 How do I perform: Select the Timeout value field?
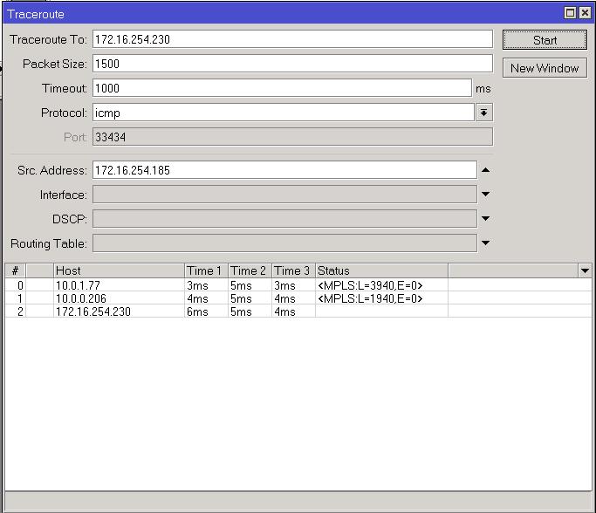(282, 88)
